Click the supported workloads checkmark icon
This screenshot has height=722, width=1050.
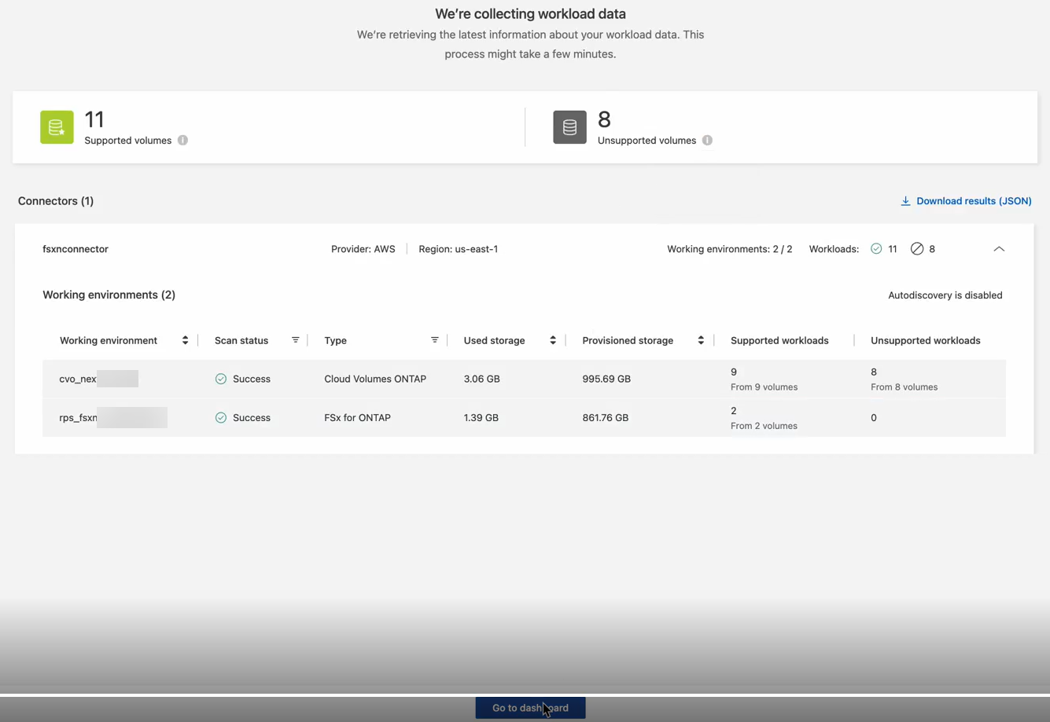[876, 249]
